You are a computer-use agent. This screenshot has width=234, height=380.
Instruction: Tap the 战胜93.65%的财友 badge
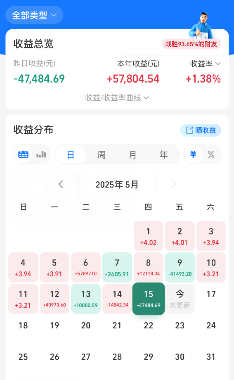point(191,44)
